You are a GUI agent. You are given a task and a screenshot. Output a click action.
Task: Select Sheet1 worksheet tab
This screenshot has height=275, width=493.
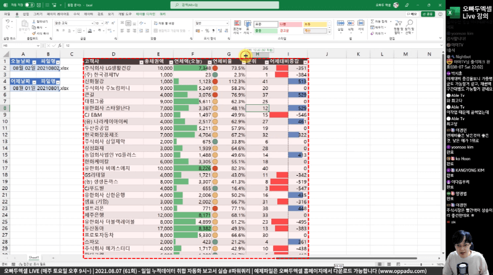(34, 258)
